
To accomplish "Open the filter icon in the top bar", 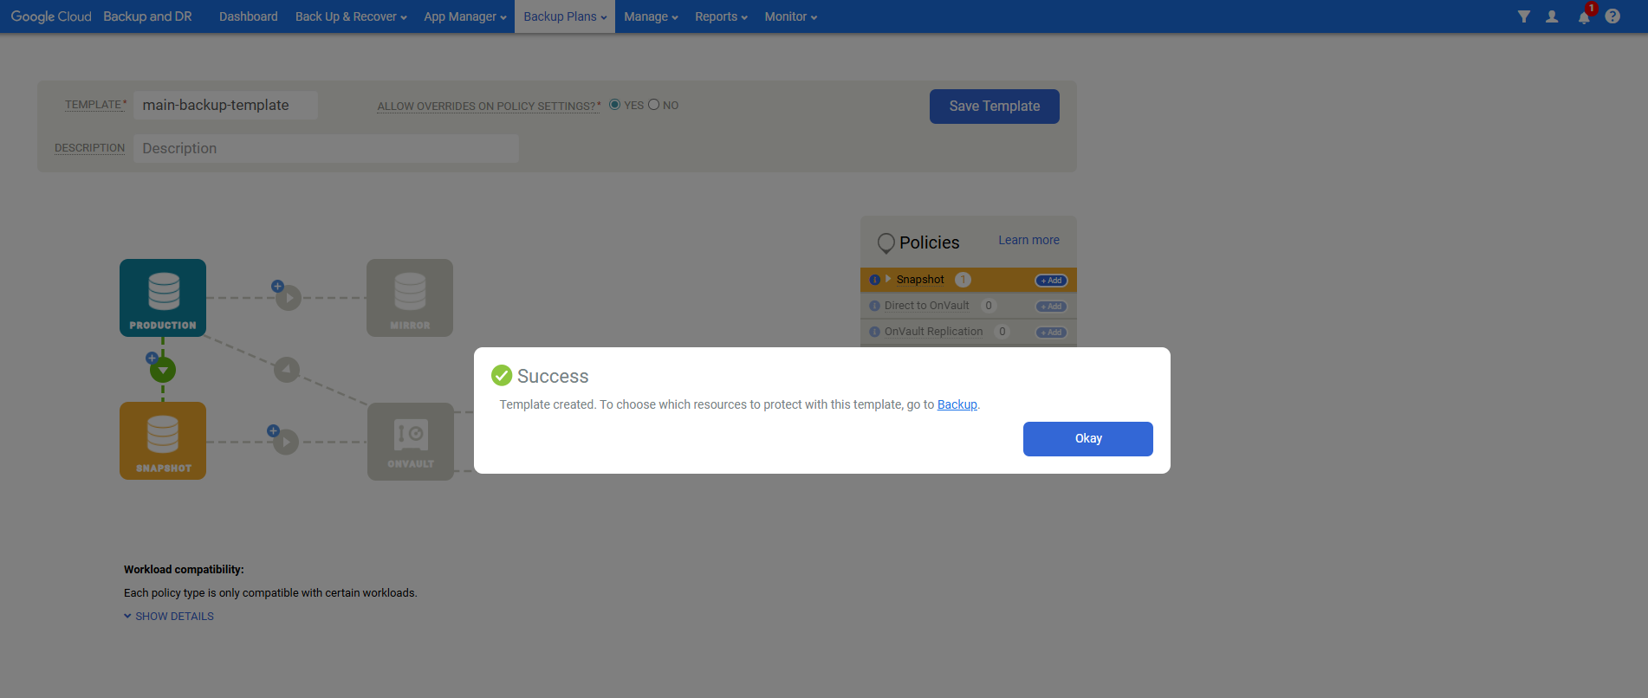I will [1523, 16].
